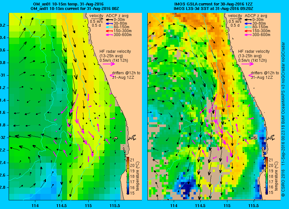The height and width of the screenshot is (209, 289).
Task: Select the title 'OM_an01 10-15m temp. 31-Aug-2016'
Action: (x=68, y=4)
